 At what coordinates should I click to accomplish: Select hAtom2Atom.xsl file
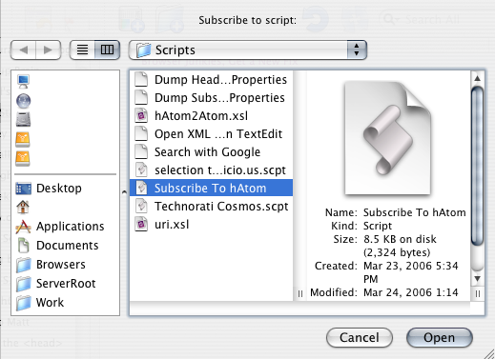(x=211, y=115)
